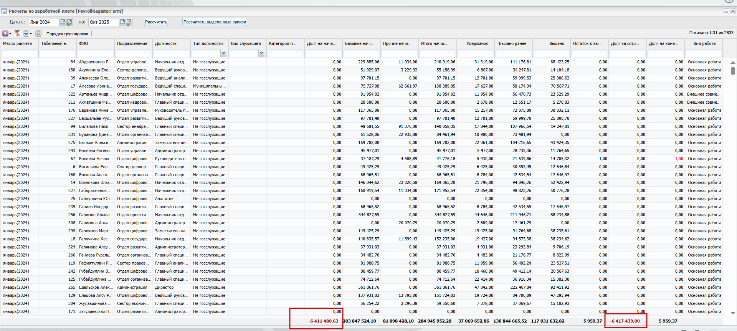The image size is (737, 331).
Task: Select the Абдрахманов row in table
Action: tap(95, 62)
